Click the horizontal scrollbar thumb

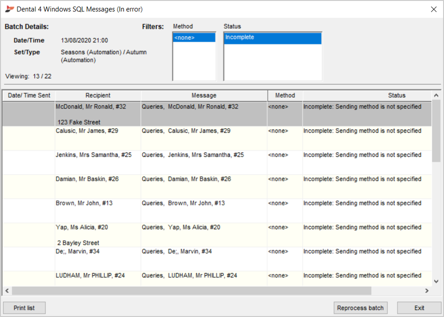coord(191,291)
